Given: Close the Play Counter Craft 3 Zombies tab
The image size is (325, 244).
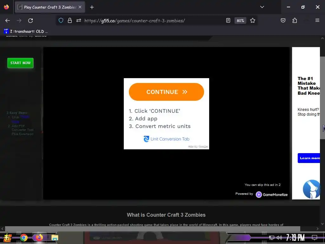Looking at the screenshot, I should point(80,7).
